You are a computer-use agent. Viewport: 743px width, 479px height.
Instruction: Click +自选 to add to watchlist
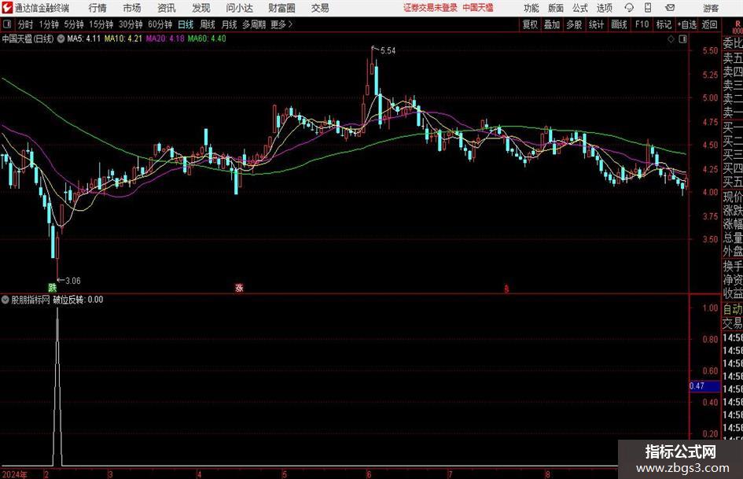pyautogui.click(x=686, y=24)
